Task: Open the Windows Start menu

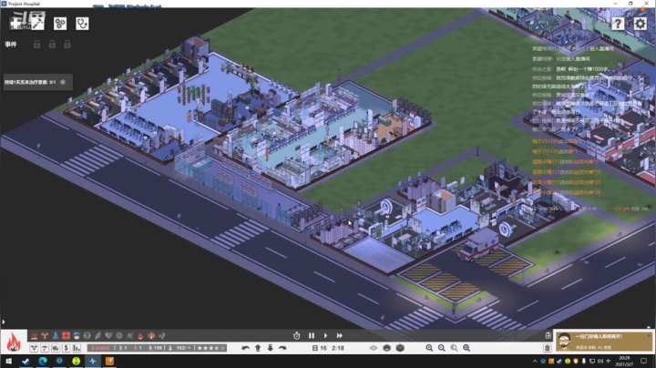Action: pos(8,361)
